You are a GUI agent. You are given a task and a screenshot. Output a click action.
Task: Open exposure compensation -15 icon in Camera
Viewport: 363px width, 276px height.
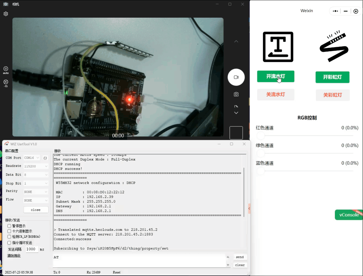click(x=6, y=83)
